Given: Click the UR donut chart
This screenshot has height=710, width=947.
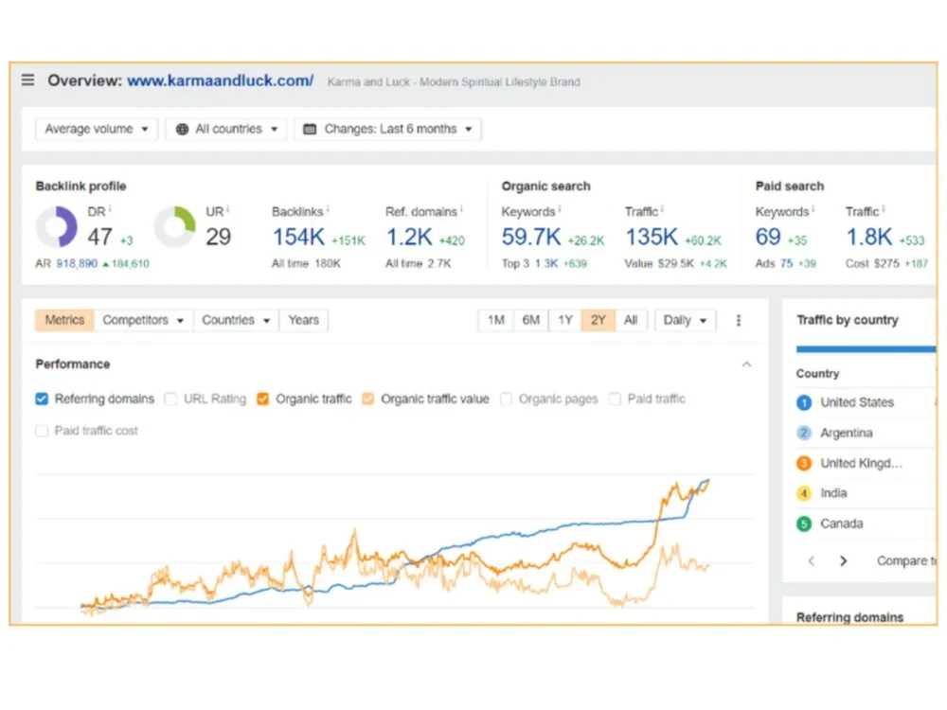Looking at the screenshot, I should [x=175, y=227].
